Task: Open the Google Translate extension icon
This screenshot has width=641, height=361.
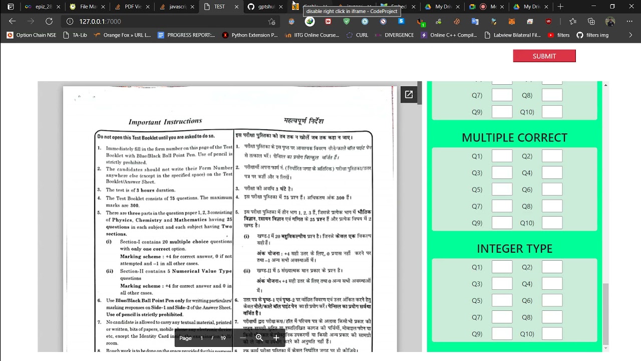Action: tap(475, 22)
